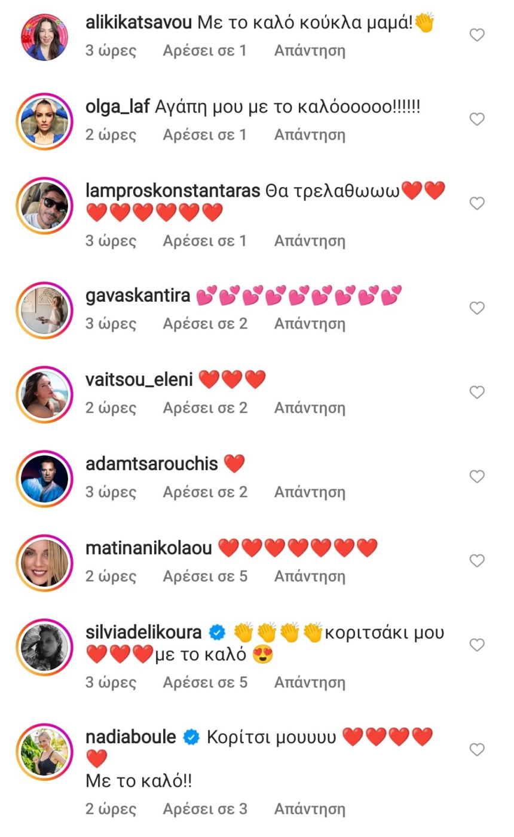The image size is (514, 837).
Task: Like alikikatsavou's comment with the heart icon
Action: pos(476,35)
